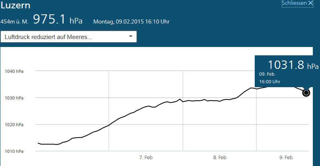320x166 pixels.
Task: Click the 16:00 Uhr text in tooltip
Action: tap(270, 82)
